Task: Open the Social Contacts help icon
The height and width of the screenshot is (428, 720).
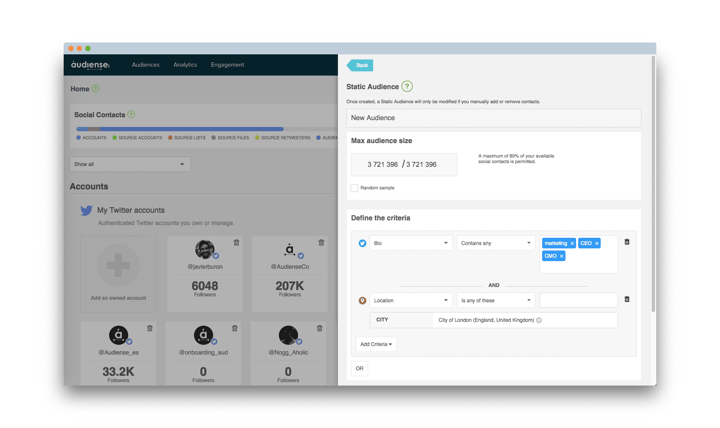Action: click(x=131, y=114)
